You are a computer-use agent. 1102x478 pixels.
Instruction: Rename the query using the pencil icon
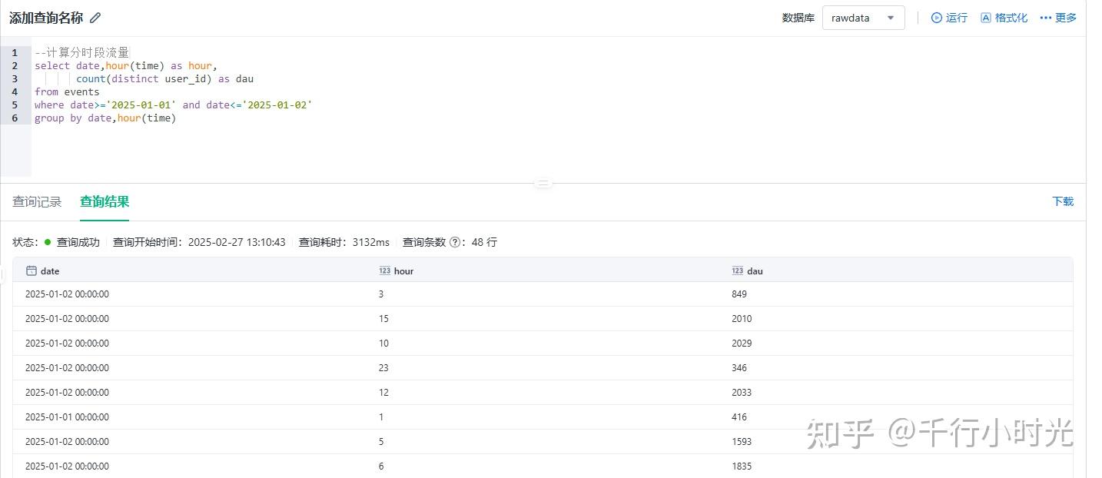pos(94,17)
